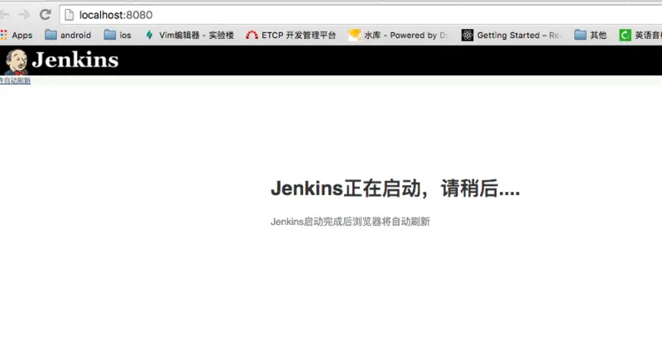The width and height of the screenshot is (662, 364).
Task: Open the Getting Started bookmark
Action: point(511,35)
